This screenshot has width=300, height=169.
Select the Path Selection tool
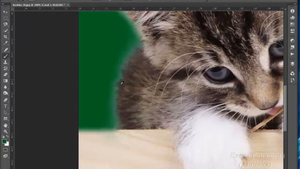pos(5,113)
